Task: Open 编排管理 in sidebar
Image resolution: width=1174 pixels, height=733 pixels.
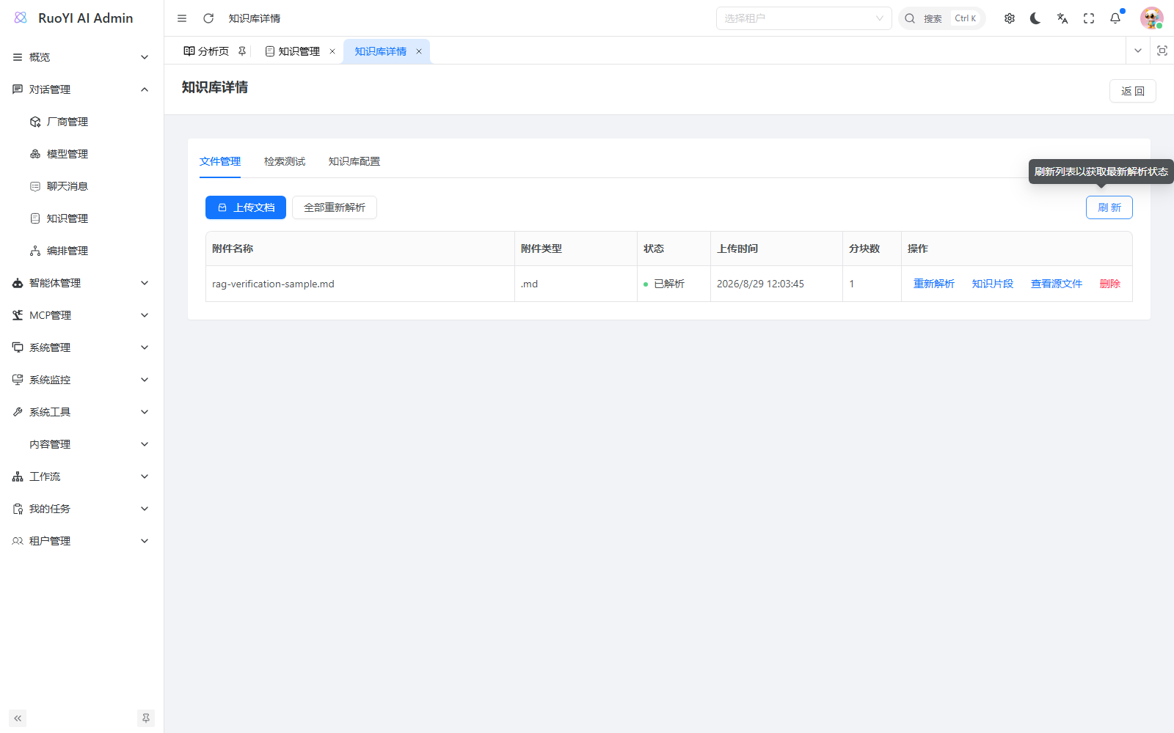Action: point(82,251)
